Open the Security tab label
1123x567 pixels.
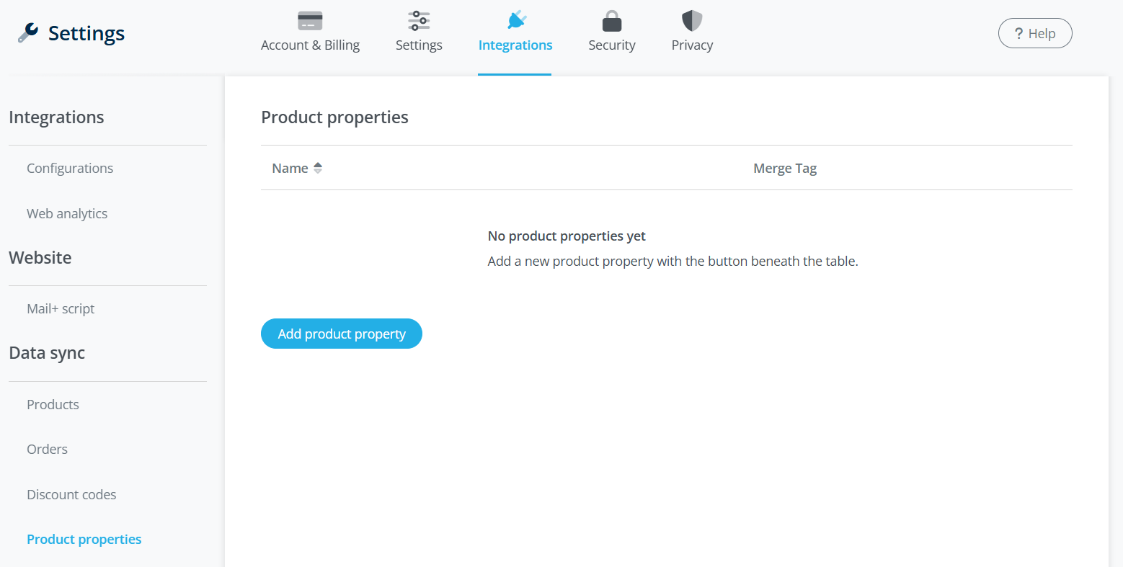[612, 45]
